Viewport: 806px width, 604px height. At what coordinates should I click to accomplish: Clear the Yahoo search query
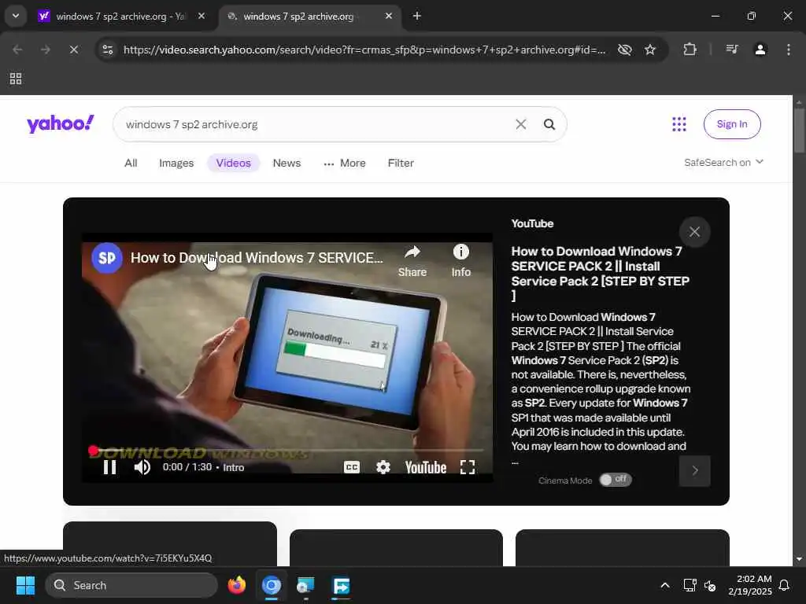click(x=521, y=124)
